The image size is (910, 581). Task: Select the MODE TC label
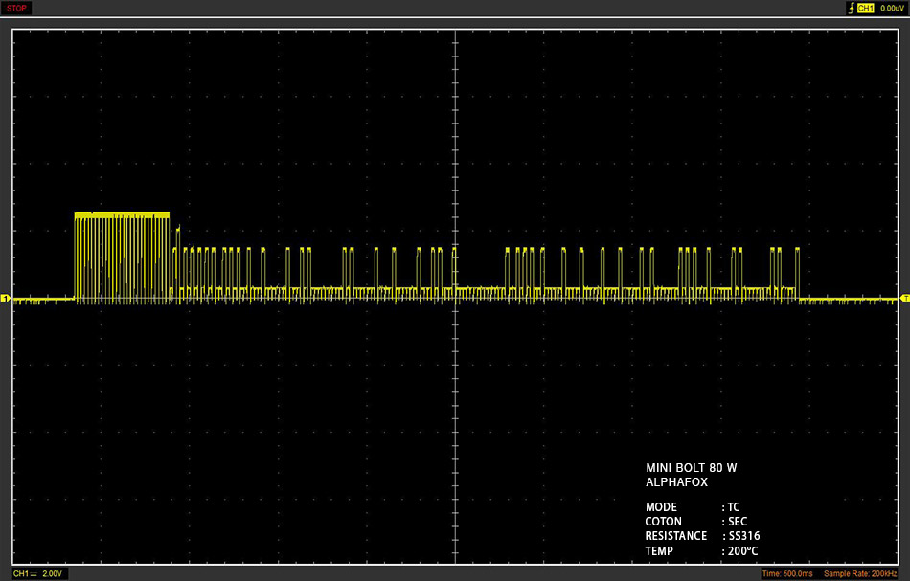(693, 506)
